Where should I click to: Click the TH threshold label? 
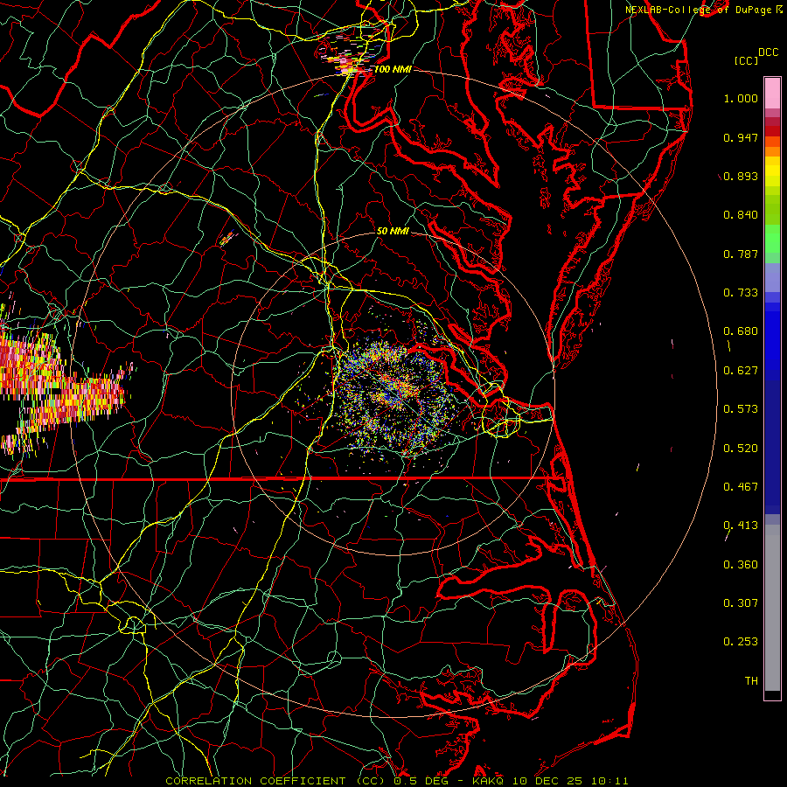(751, 681)
